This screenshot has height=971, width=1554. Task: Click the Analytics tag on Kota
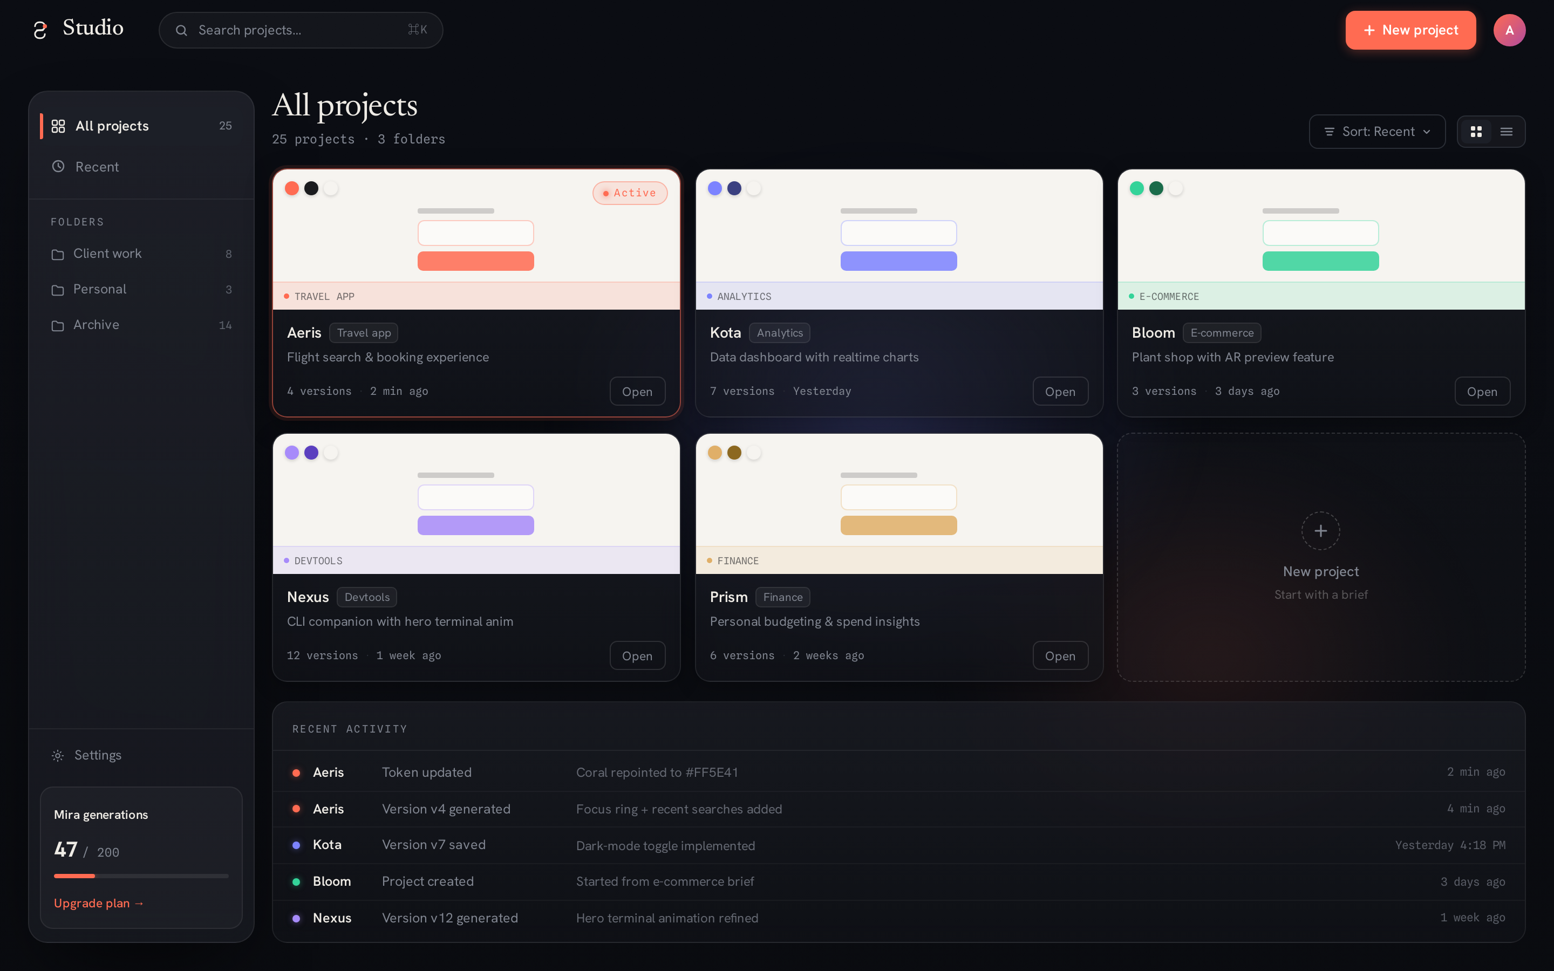click(x=780, y=333)
